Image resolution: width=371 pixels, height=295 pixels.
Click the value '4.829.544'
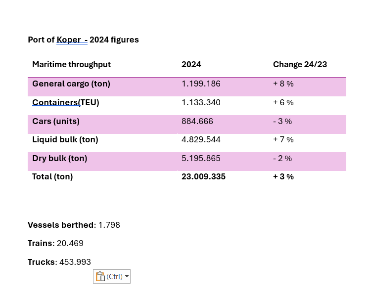(201, 139)
